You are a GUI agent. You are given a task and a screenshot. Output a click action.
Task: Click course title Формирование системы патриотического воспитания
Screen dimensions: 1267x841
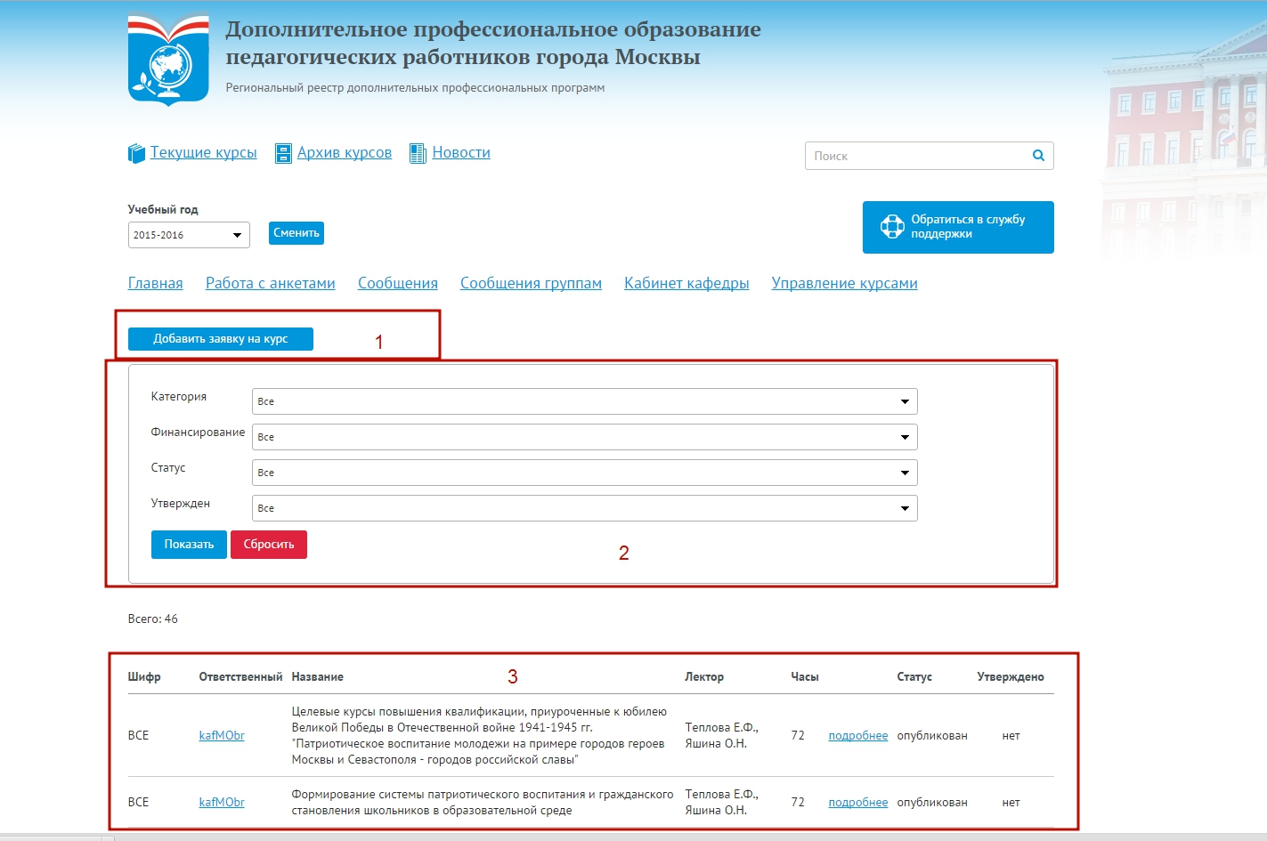[483, 803]
